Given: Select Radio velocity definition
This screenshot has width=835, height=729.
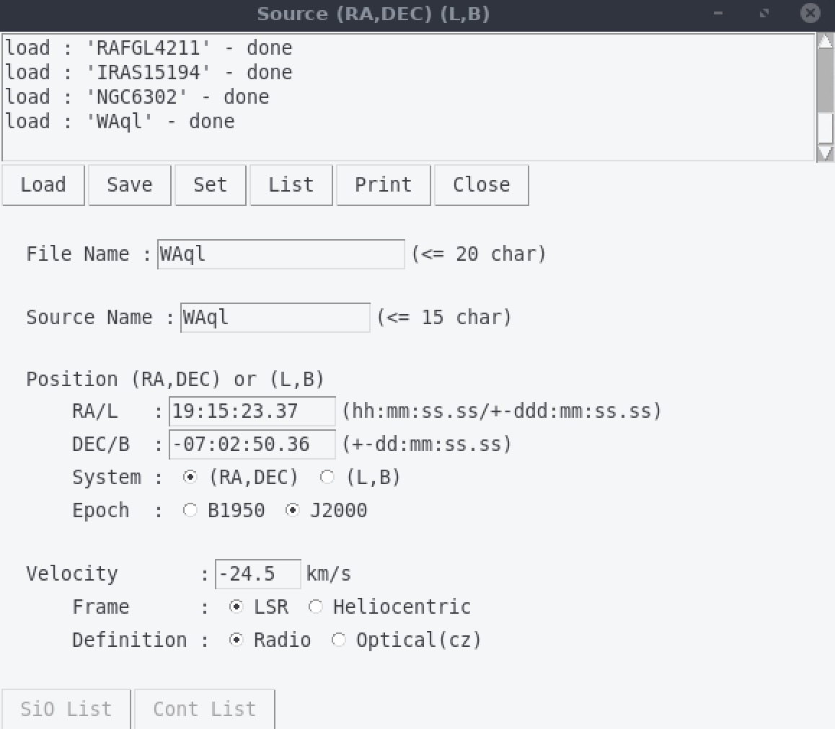Looking at the screenshot, I should (237, 640).
